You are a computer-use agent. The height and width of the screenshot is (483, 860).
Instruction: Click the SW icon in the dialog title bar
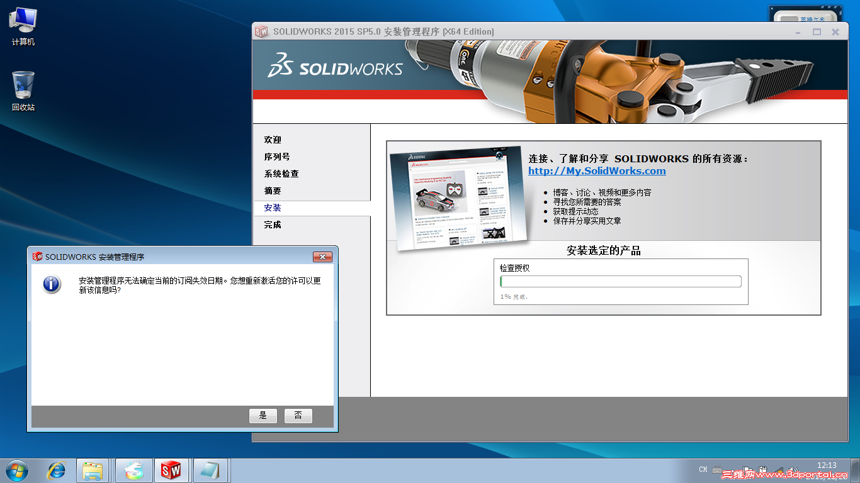(38, 257)
